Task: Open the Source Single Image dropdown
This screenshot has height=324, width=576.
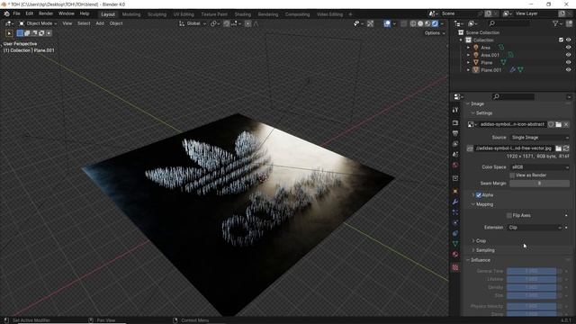Action: click(540, 138)
